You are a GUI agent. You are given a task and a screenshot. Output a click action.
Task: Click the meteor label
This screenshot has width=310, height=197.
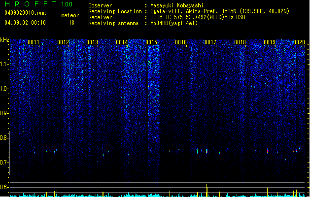coord(70,15)
